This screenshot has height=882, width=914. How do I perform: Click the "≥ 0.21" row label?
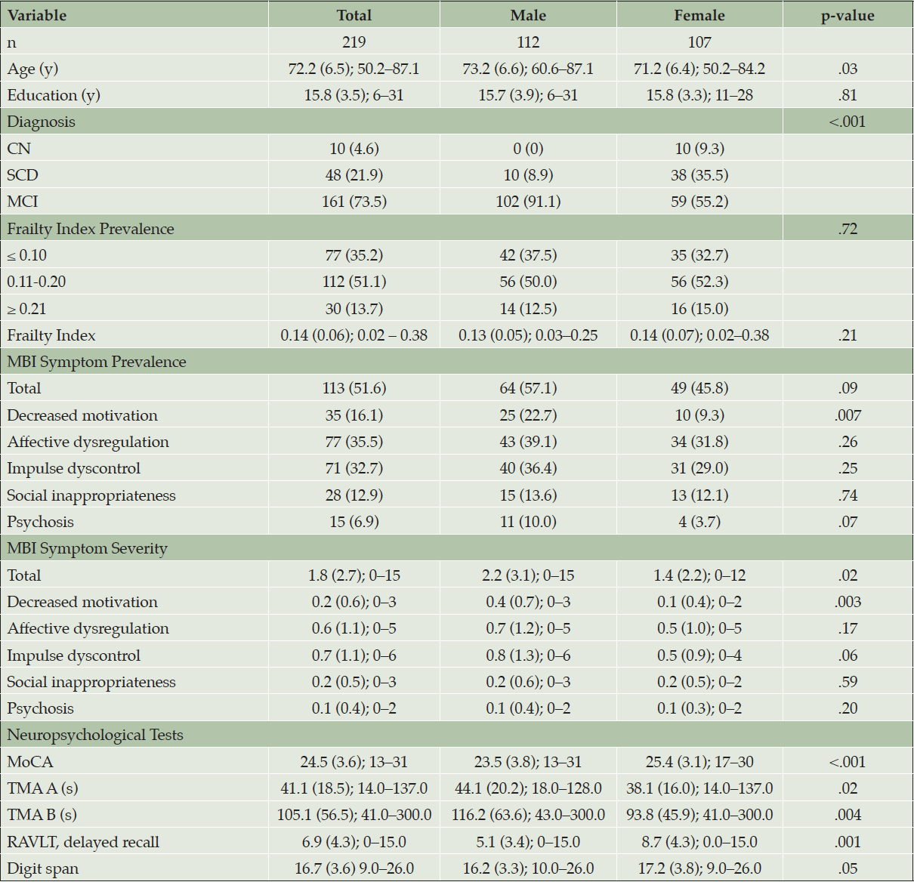[26, 309]
